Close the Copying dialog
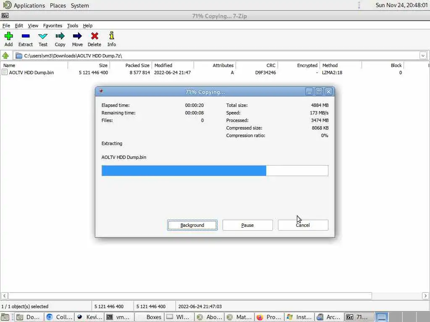 tap(328, 92)
